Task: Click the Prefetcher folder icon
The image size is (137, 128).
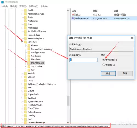Action: pos(25,21)
